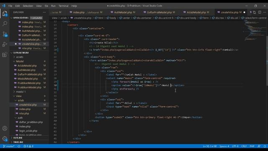Screen dimensions: 268x151
Task: Click line and column indicator Ln 30
Action: [x=209, y=146]
